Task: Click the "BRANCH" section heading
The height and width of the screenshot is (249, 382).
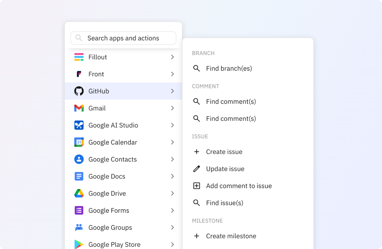Action: [203, 53]
